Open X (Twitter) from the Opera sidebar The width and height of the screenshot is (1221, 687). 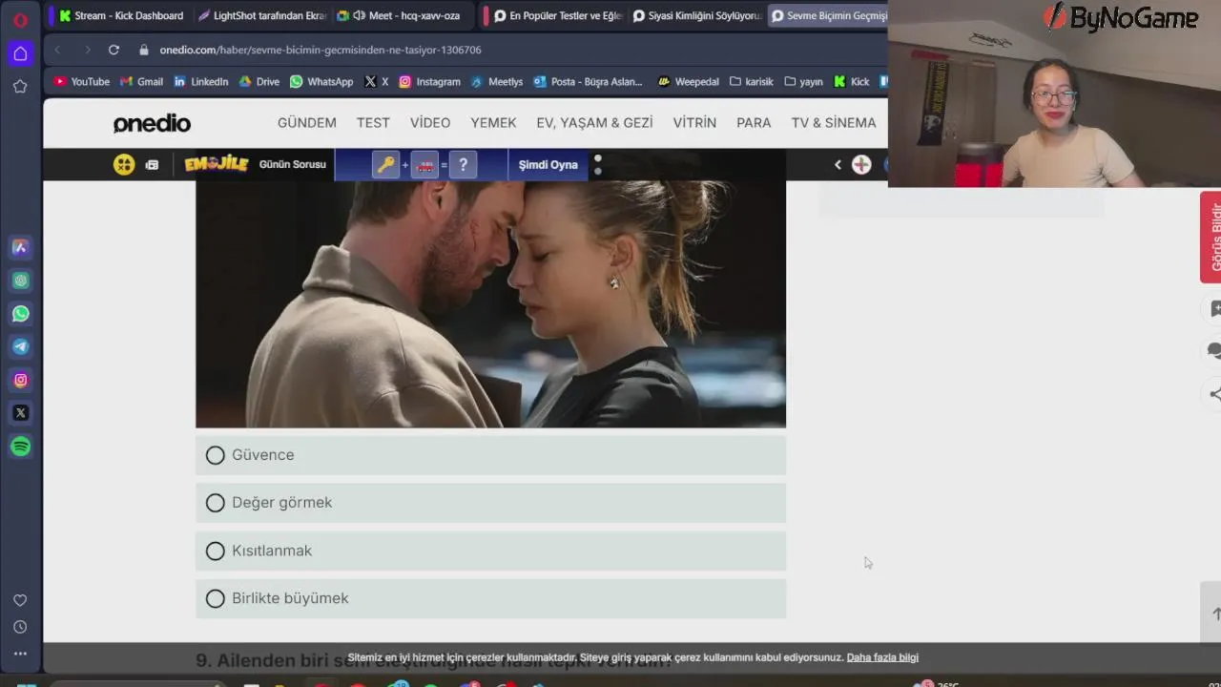coord(20,413)
